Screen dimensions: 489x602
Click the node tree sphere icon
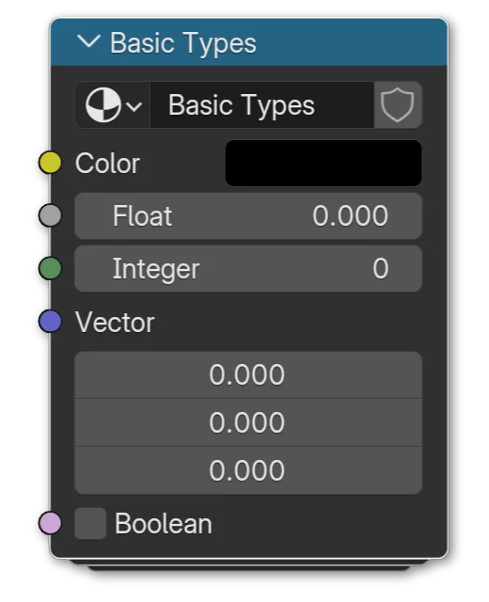(x=103, y=104)
